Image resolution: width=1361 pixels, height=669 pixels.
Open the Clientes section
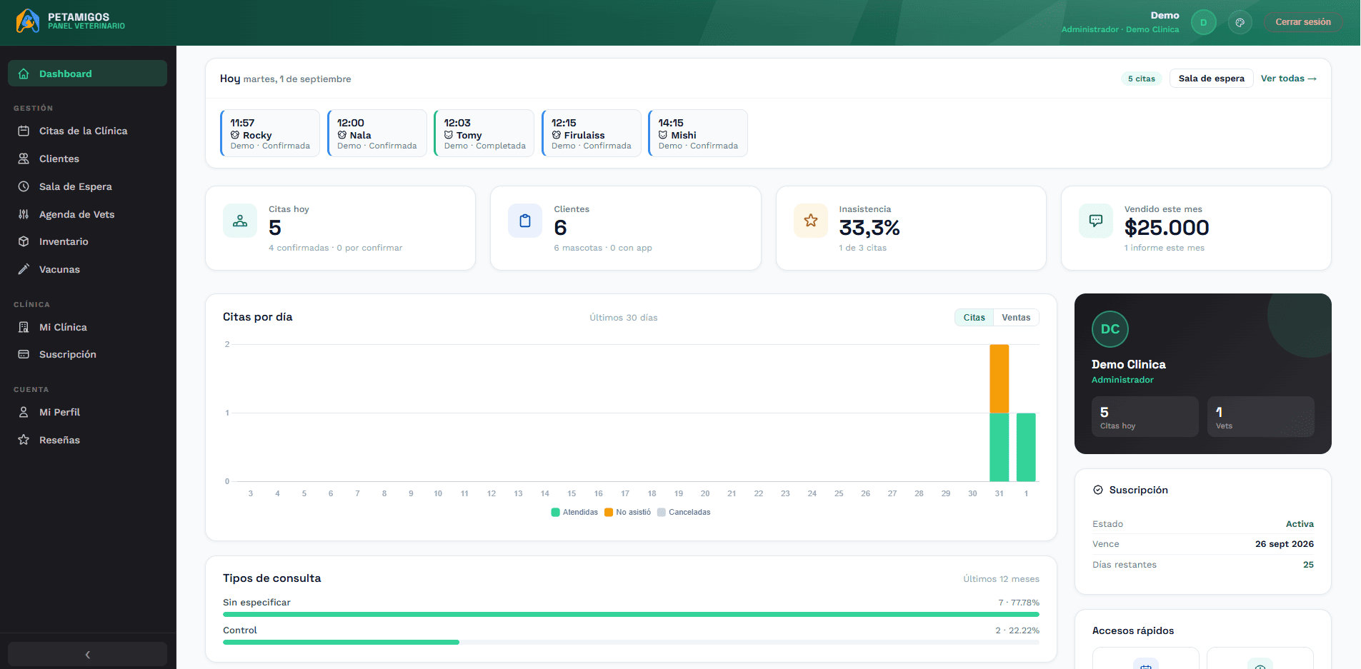coord(87,159)
